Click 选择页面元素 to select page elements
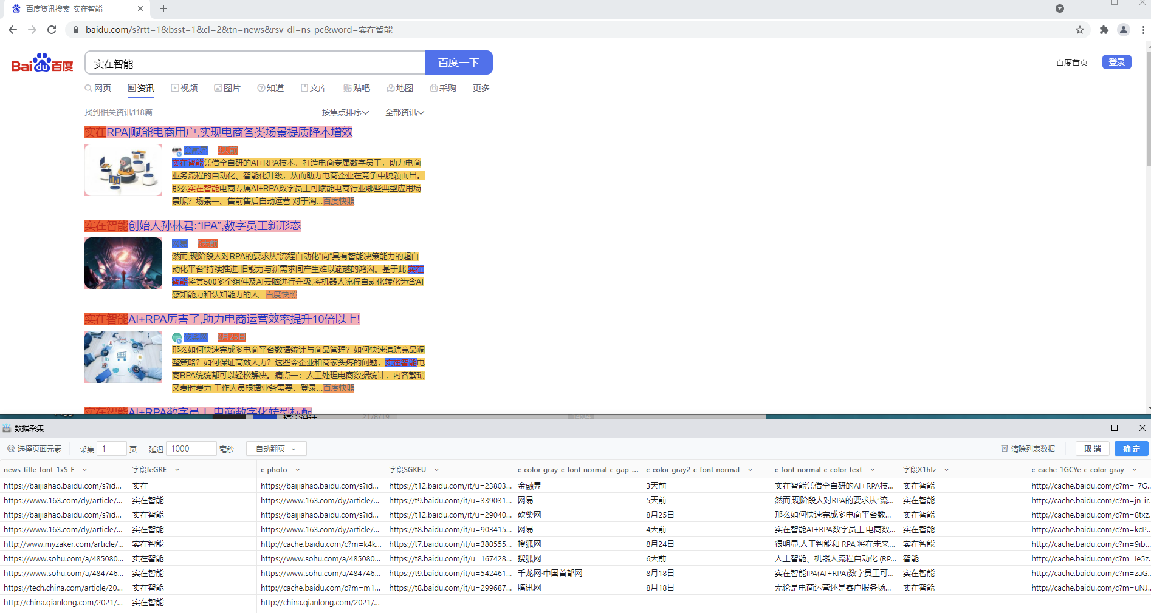This screenshot has width=1151, height=613. click(35, 449)
